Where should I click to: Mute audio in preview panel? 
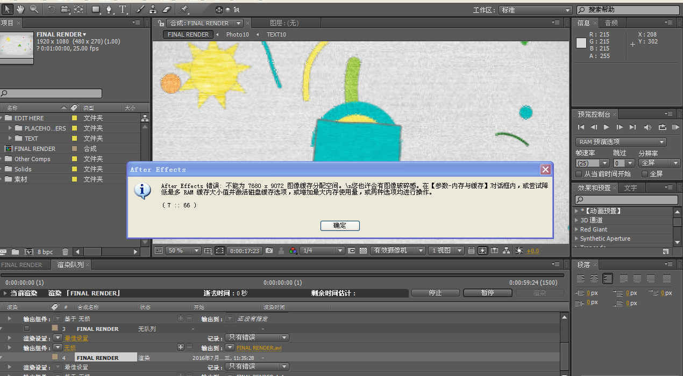(648, 127)
